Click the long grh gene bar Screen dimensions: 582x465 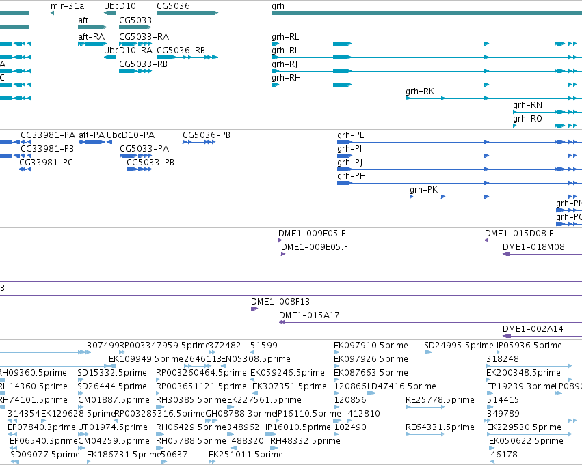[427, 13]
